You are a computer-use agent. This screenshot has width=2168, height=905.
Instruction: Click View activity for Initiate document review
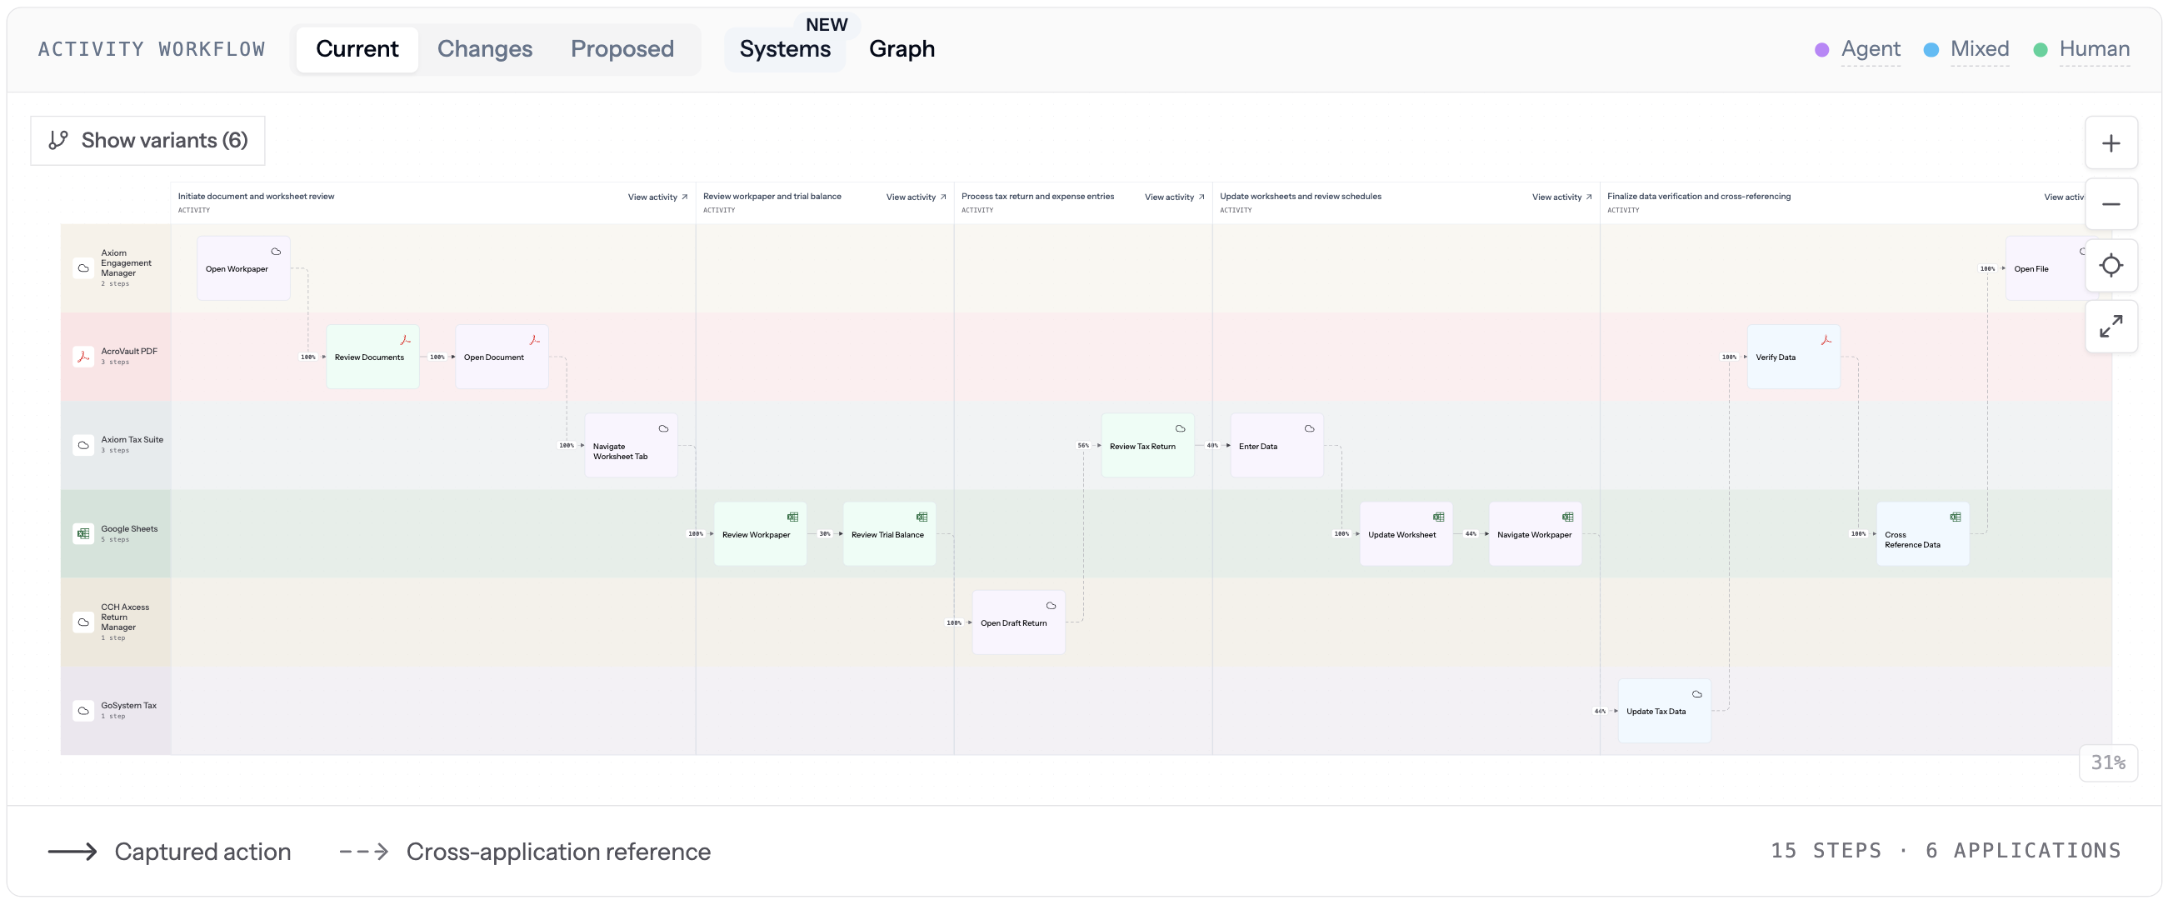pyautogui.click(x=657, y=197)
